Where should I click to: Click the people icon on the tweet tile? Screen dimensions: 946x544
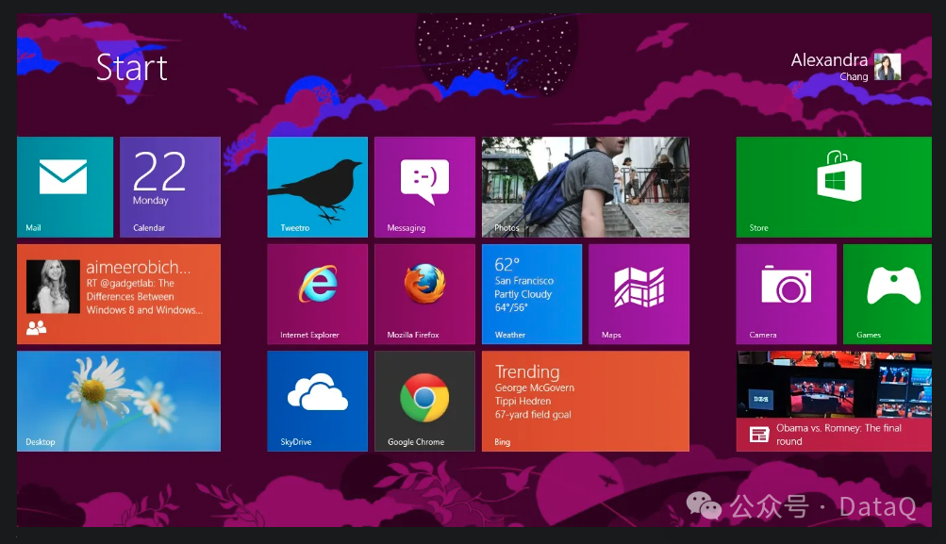(36, 328)
